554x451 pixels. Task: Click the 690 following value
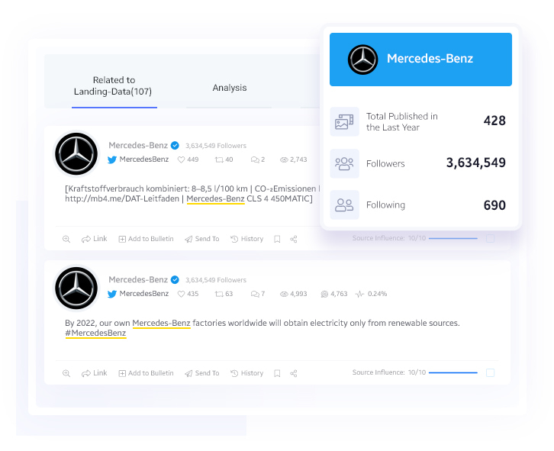pos(494,205)
